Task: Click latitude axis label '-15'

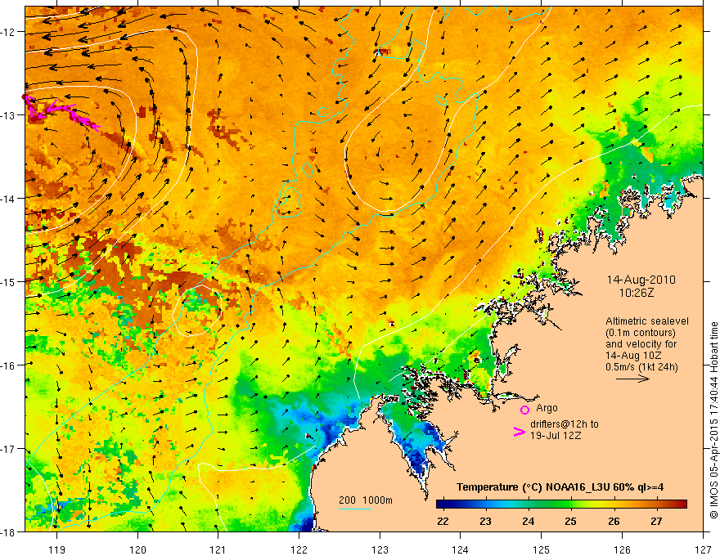Action: pos(9,281)
